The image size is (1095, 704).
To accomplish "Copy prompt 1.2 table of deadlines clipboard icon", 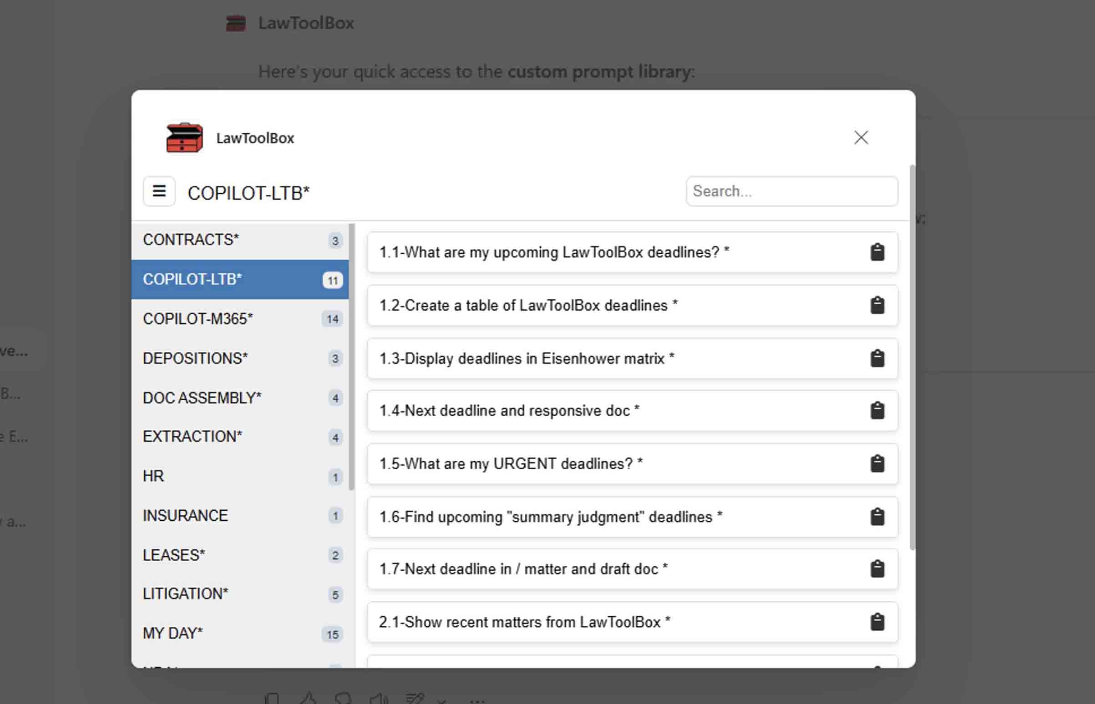I will click(x=877, y=305).
